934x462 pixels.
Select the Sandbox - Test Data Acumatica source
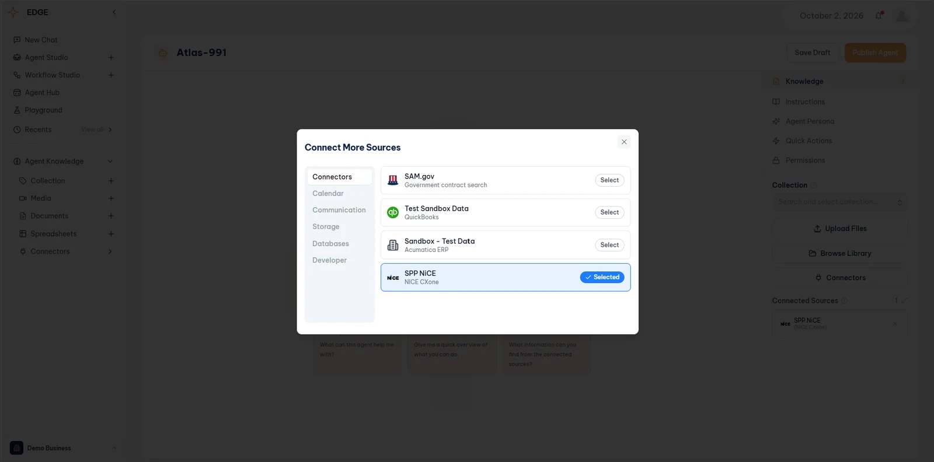pyautogui.click(x=609, y=245)
